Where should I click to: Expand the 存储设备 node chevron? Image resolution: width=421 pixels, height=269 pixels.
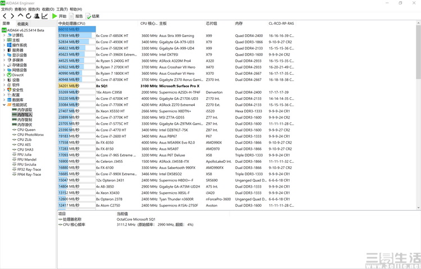[x=4, y=65]
